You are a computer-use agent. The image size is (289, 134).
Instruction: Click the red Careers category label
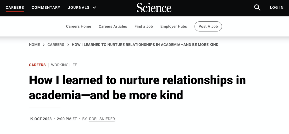click(x=37, y=65)
